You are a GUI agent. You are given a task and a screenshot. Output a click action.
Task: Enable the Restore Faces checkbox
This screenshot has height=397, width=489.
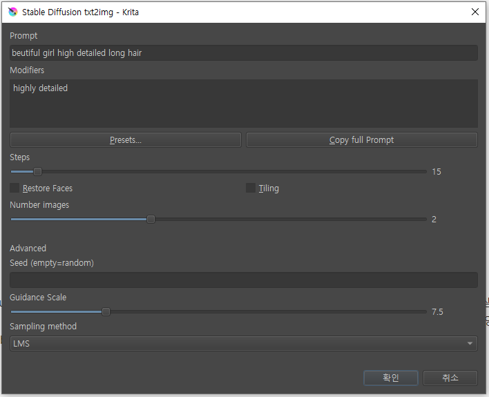[15, 188]
